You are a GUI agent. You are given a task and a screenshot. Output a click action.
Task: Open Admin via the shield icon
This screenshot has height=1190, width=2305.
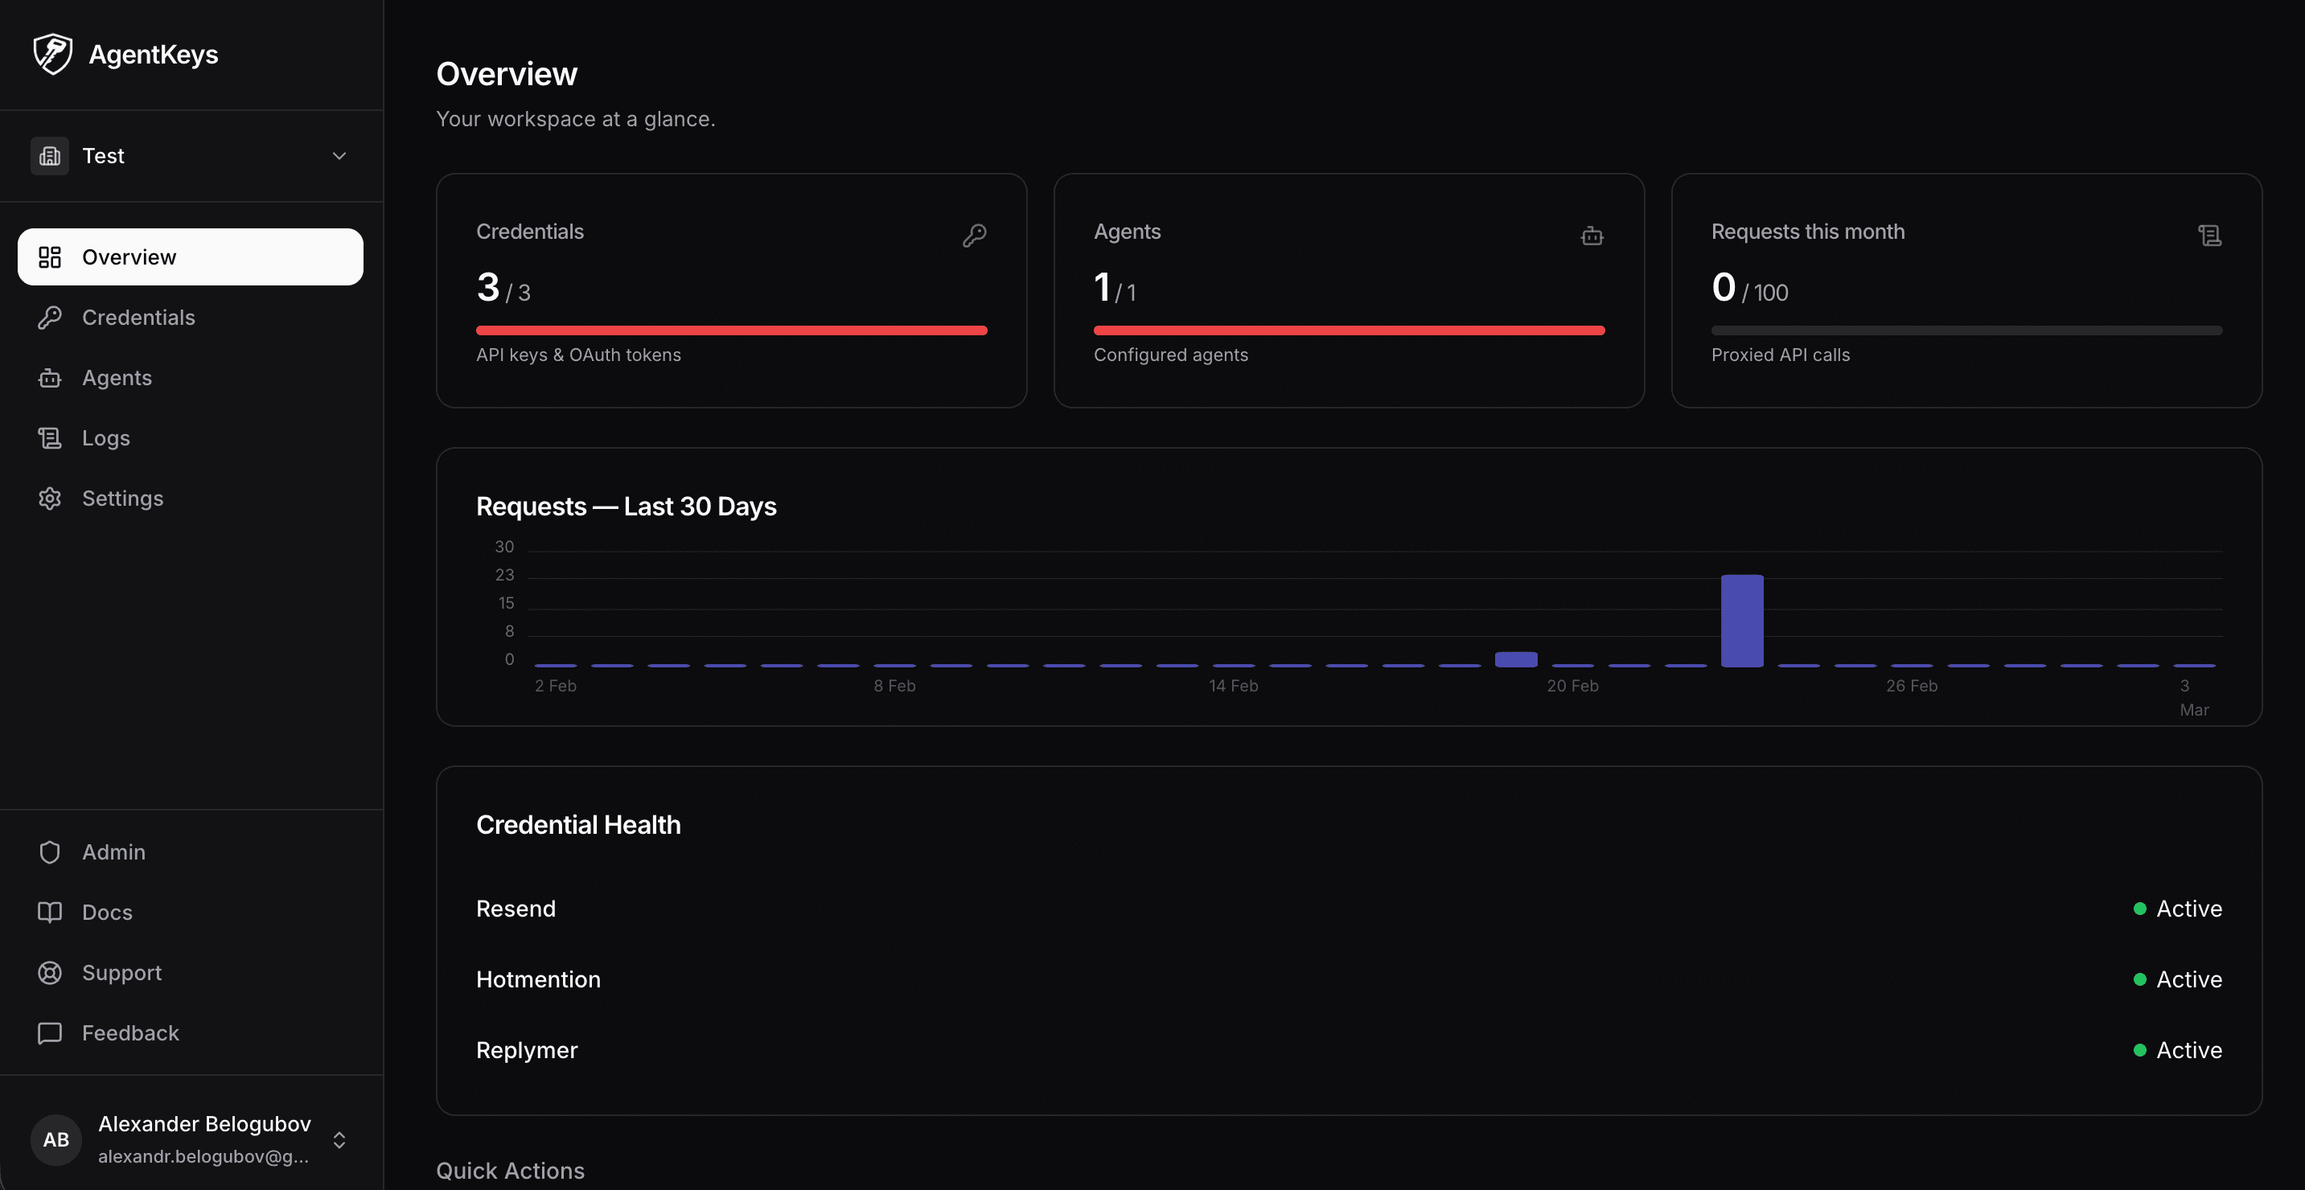(x=50, y=851)
